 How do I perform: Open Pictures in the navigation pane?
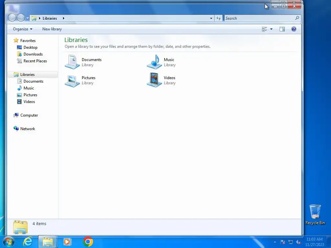27,95
